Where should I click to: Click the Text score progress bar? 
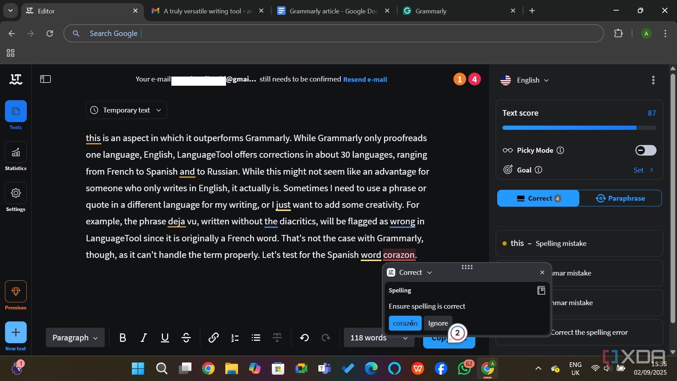[579, 128]
